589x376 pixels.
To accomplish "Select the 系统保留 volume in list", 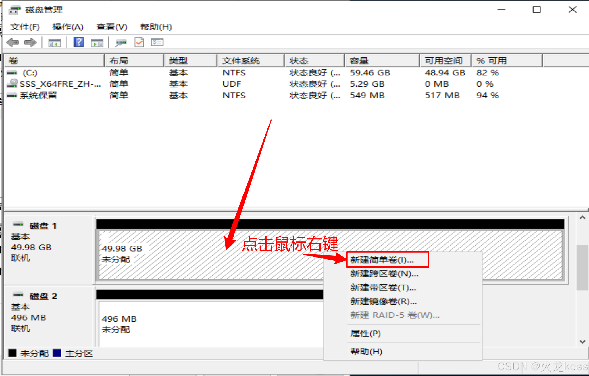I will [x=38, y=95].
